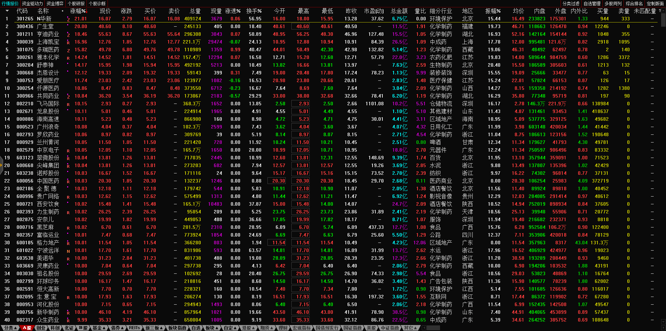Click the help question mark icon

coord(660,11)
